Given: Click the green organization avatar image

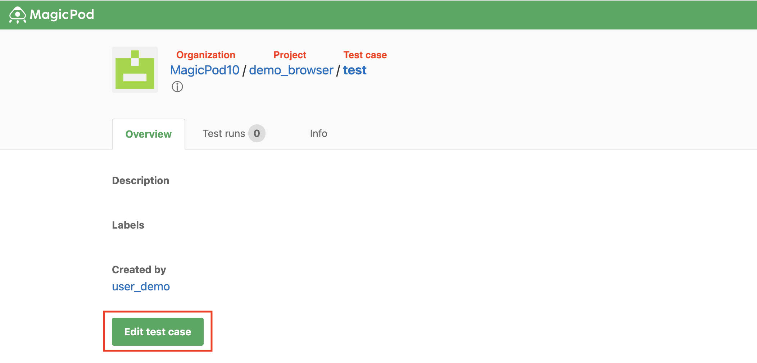Looking at the screenshot, I should [135, 70].
